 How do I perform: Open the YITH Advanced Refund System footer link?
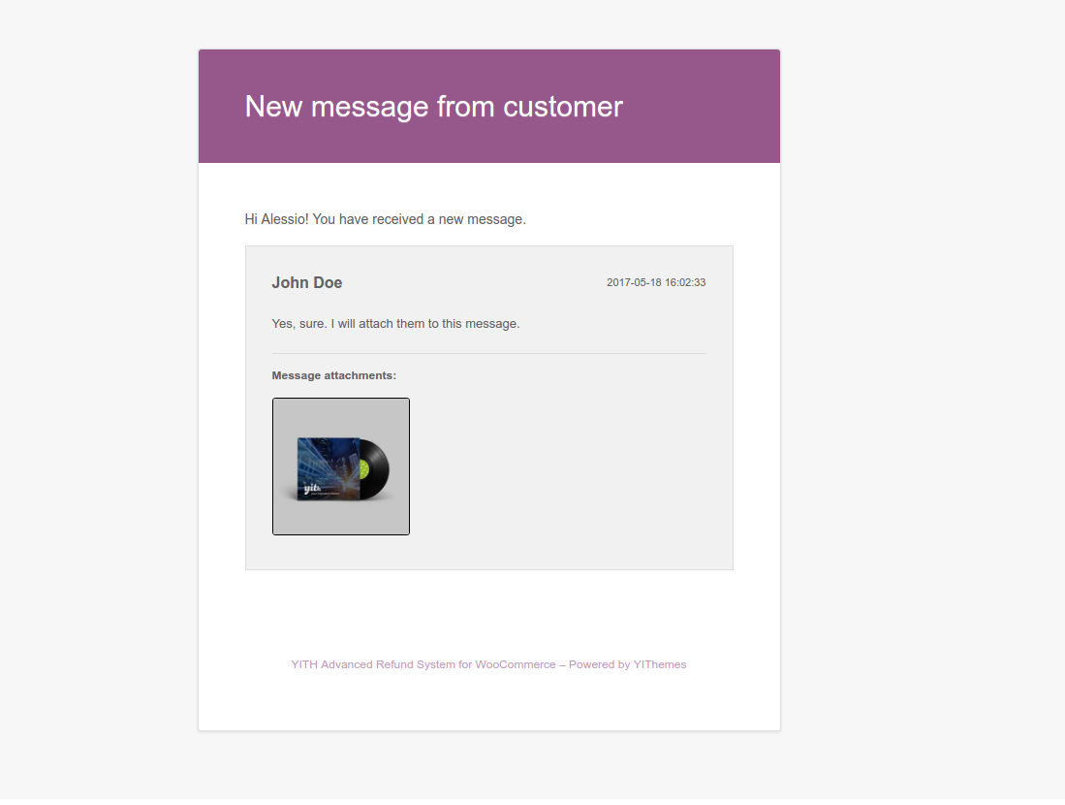[x=423, y=665]
